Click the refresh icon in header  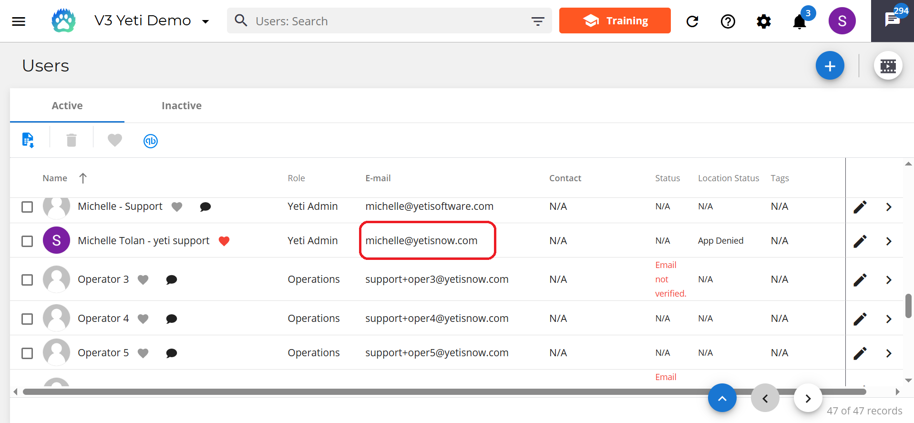click(x=692, y=21)
